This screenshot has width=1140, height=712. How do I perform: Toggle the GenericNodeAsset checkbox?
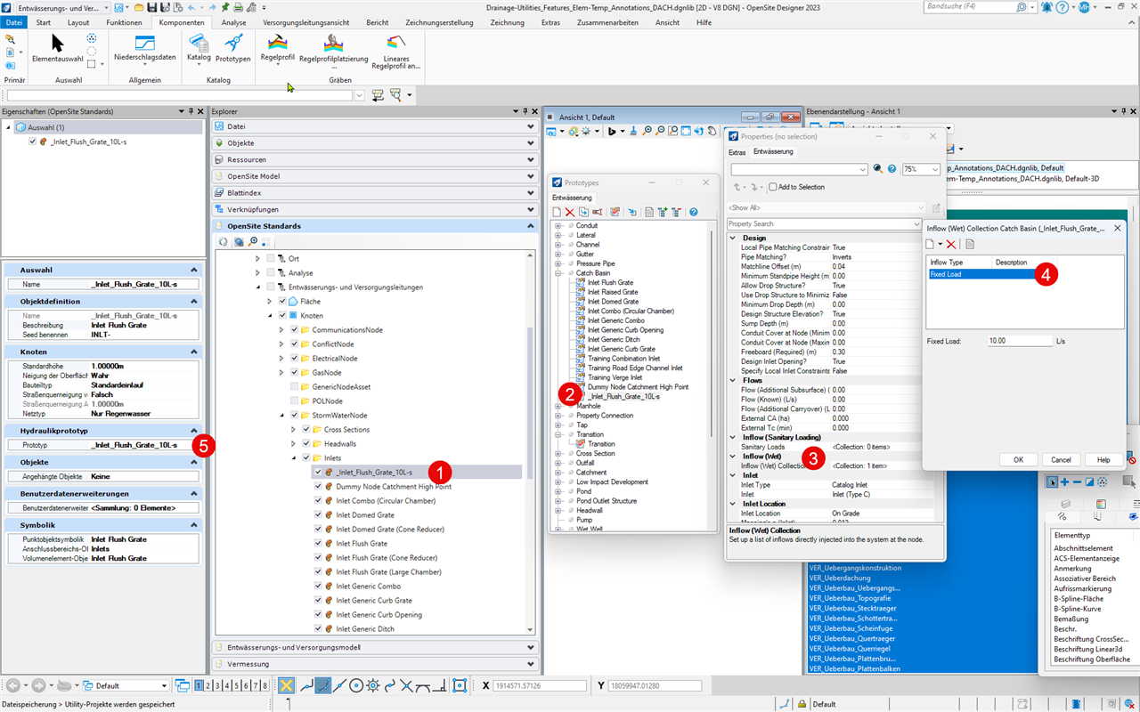(296, 386)
